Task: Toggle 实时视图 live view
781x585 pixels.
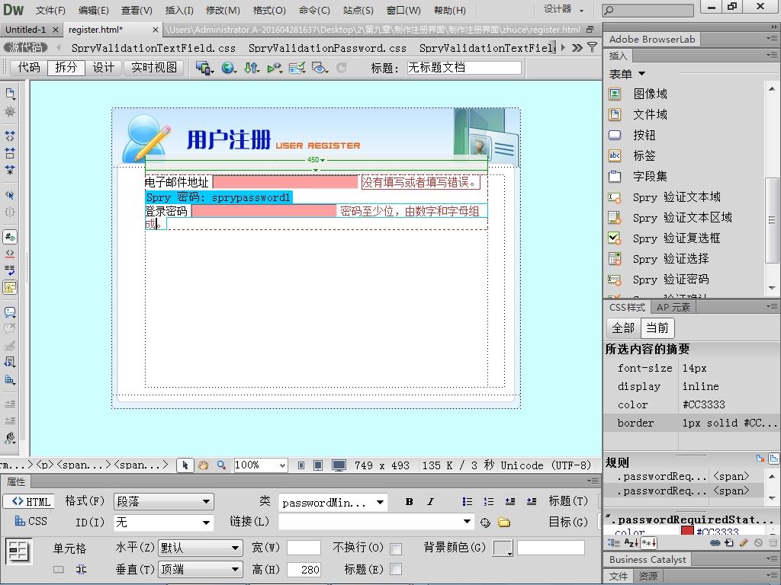Action: pos(154,67)
